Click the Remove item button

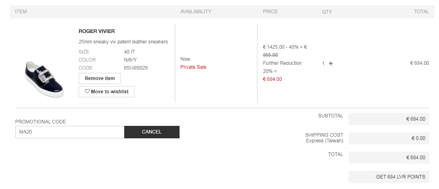(x=100, y=78)
